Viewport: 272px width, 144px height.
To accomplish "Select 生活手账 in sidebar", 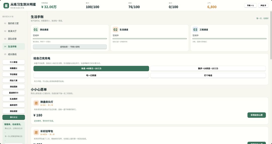I will [14, 47].
